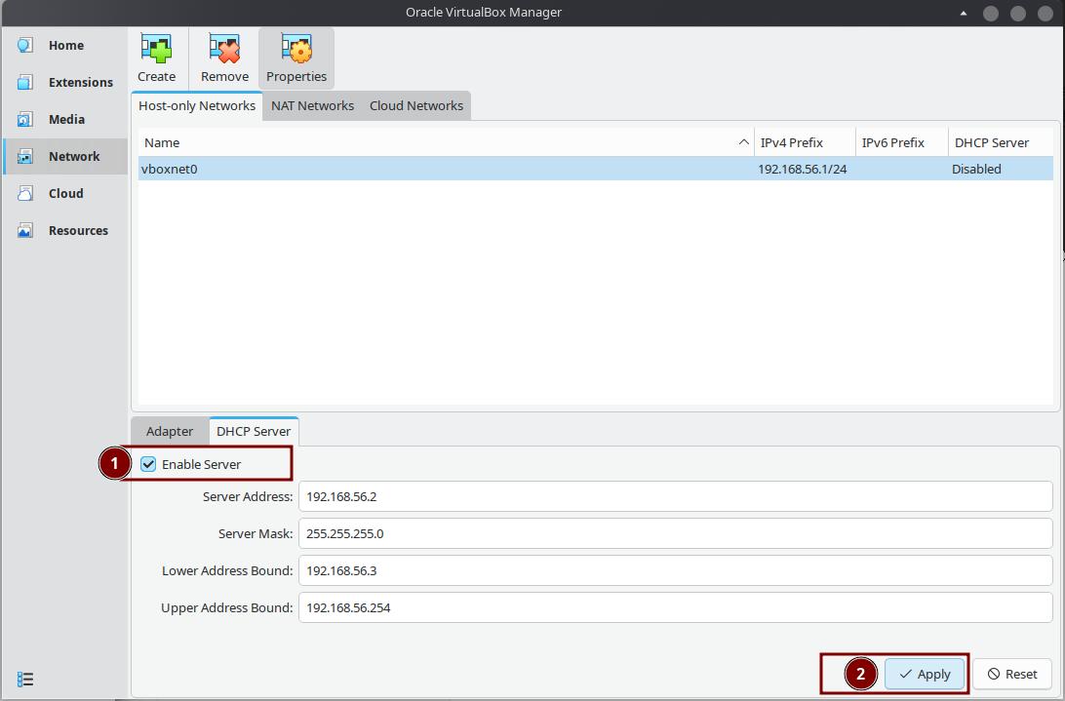Screen dimensions: 1065x701
Task: Click the Remove network toolbar icon
Action: click(225, 48)
